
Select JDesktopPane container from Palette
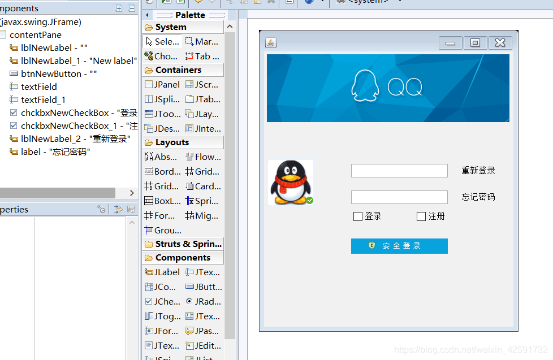click(x=162, y=129)
